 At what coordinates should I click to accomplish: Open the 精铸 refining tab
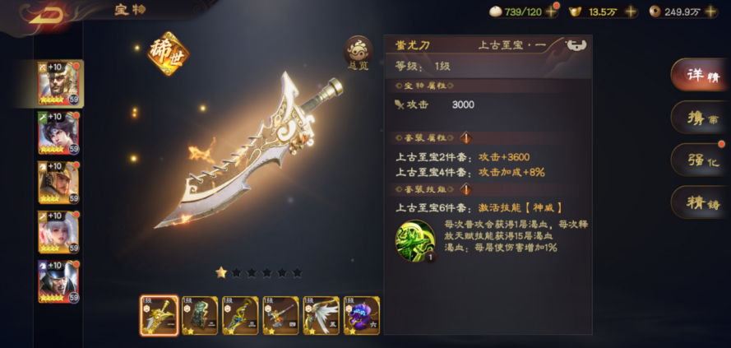(x=701, y=202)
